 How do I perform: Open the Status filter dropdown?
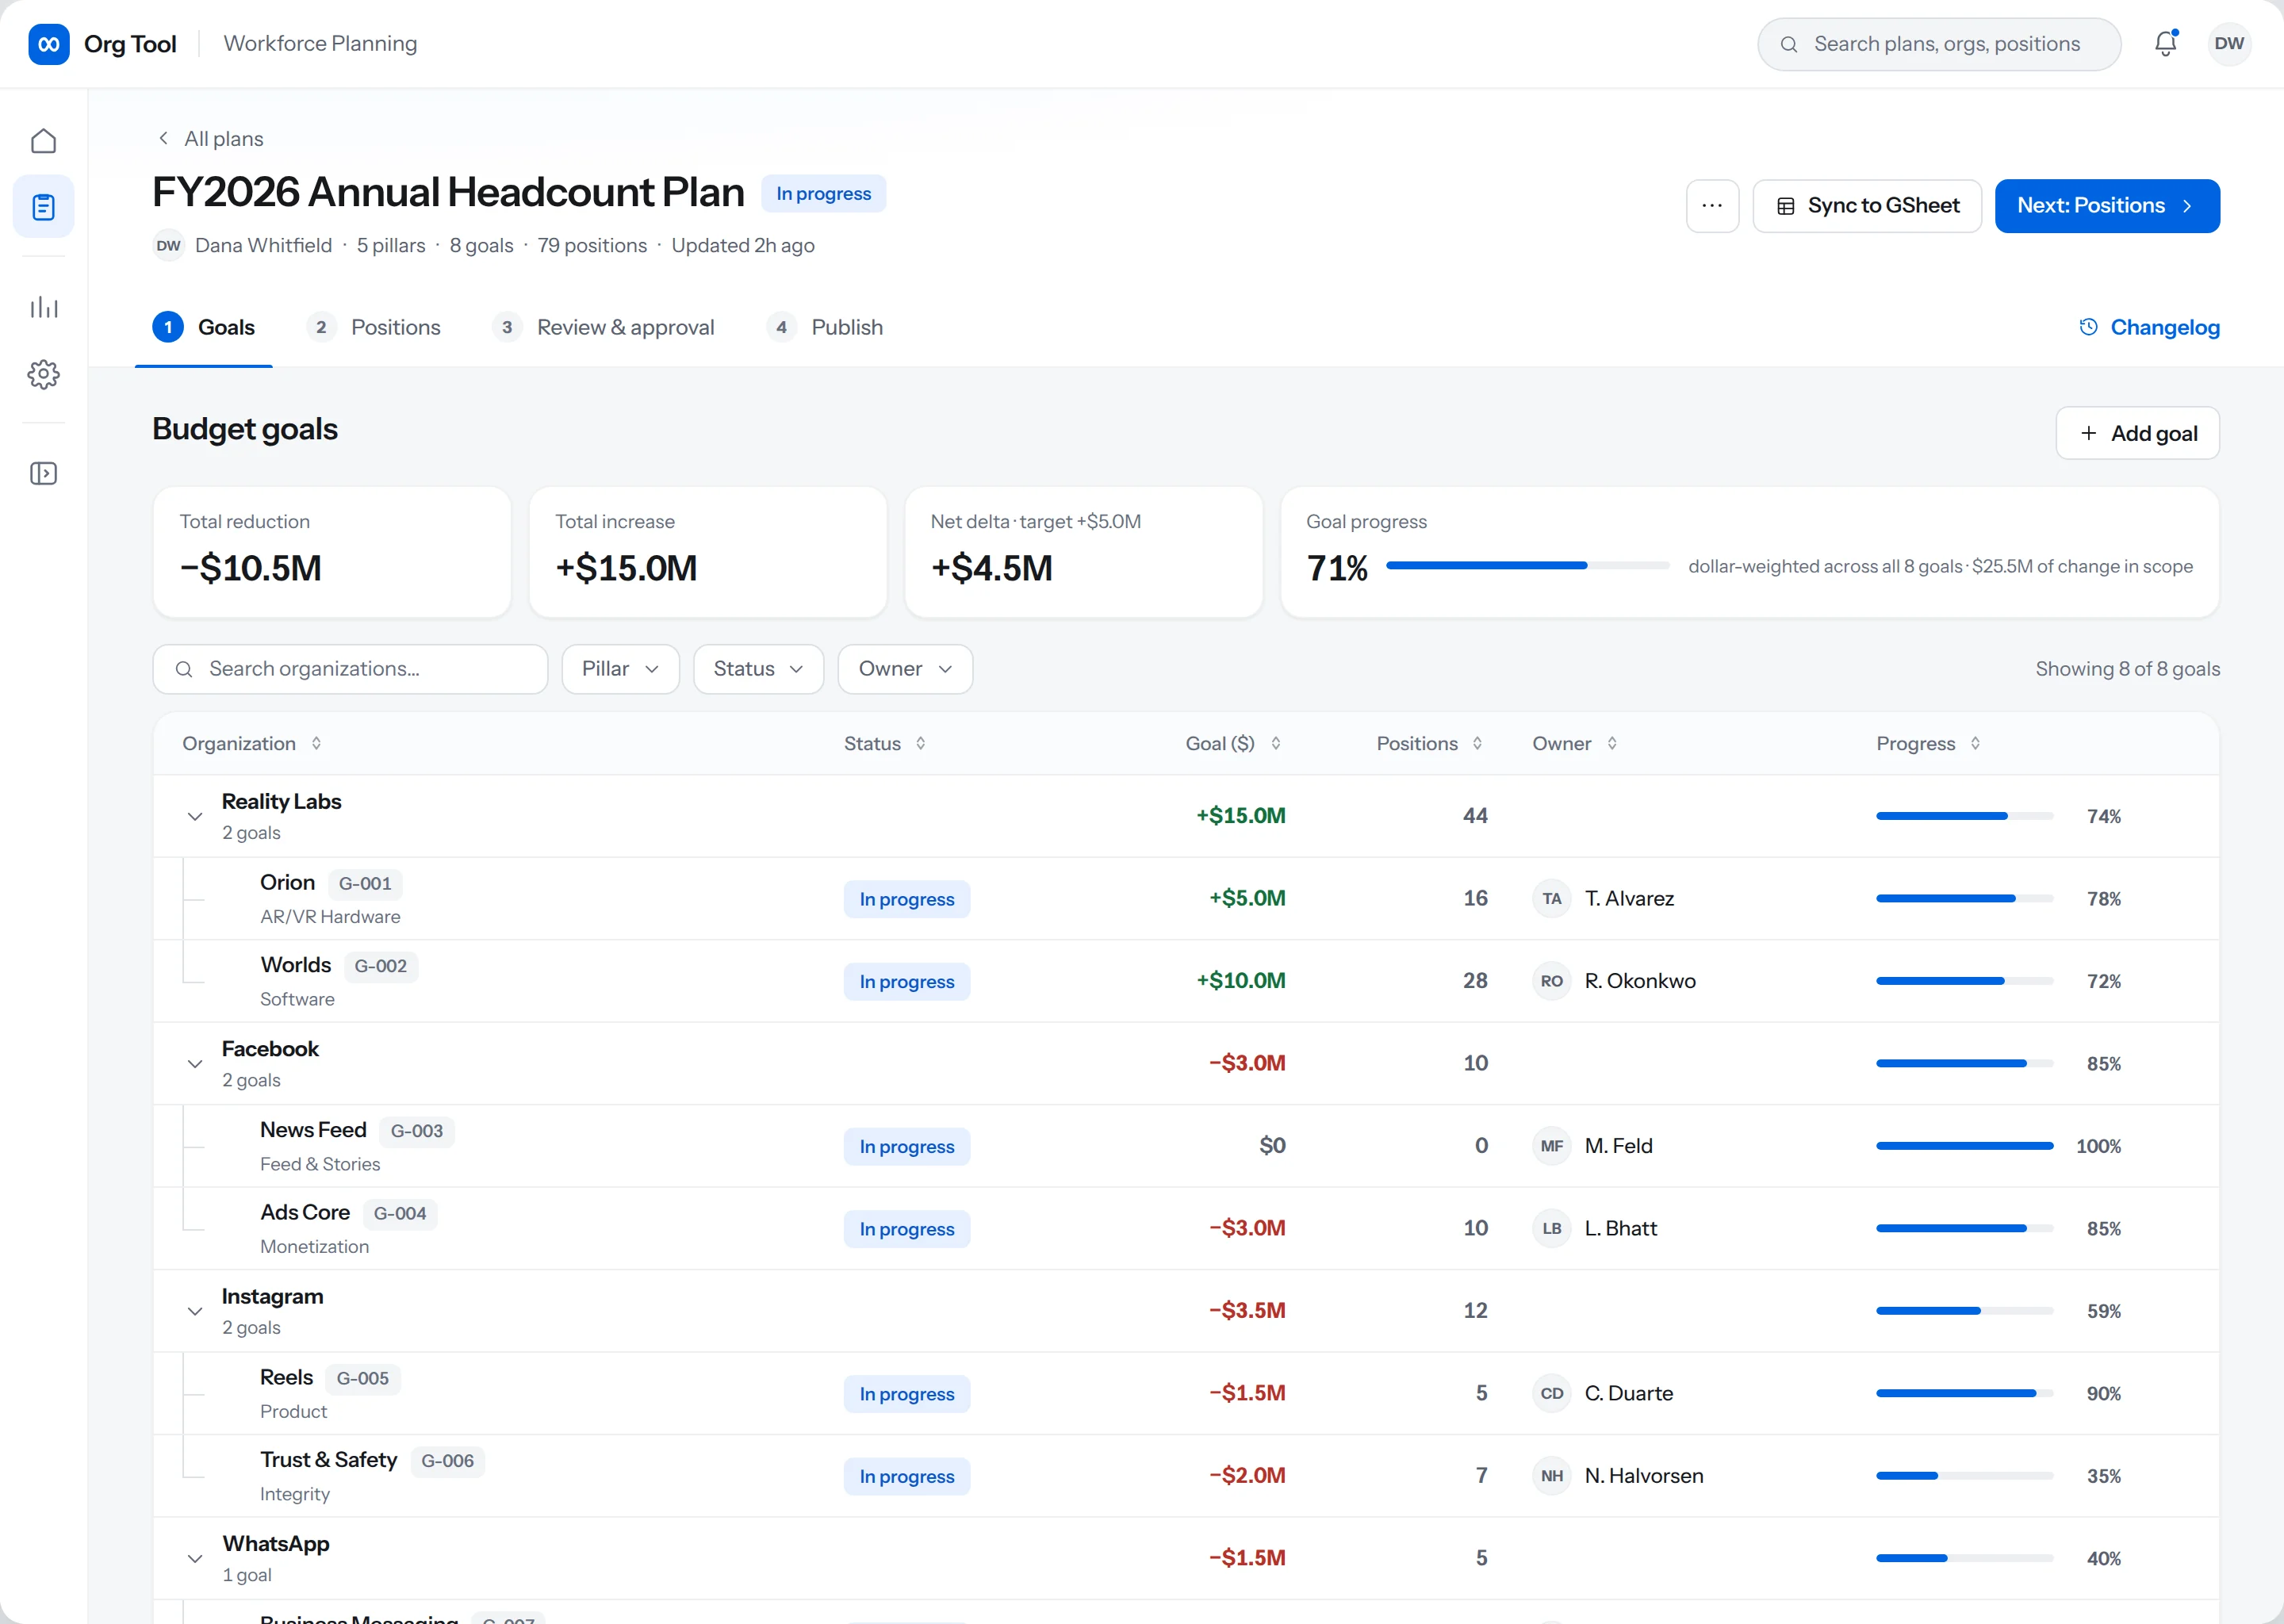click(758, 669)
